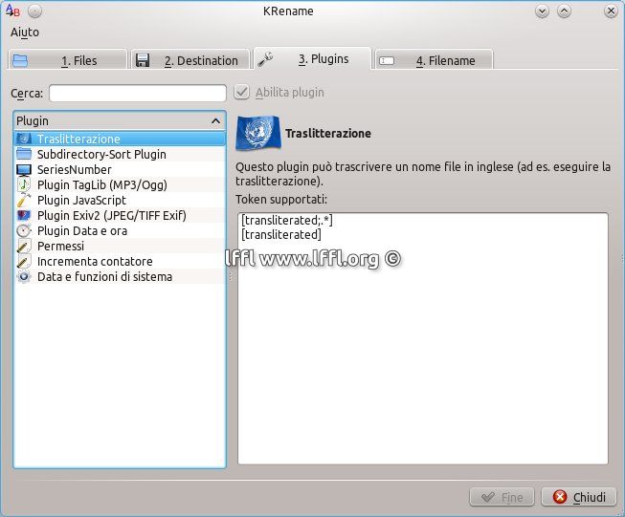Click the floppy disk icon on Destination tab
This screenshot has height=517, width=625.
pyautogui.click(x=143, y=60)
